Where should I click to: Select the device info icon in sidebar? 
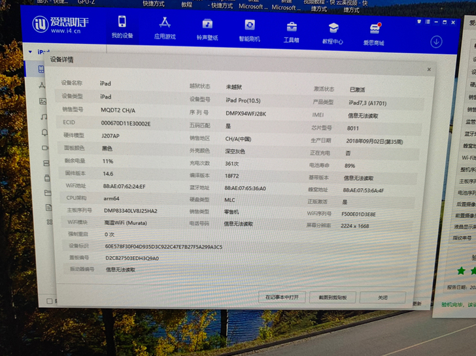click(41, 69)
